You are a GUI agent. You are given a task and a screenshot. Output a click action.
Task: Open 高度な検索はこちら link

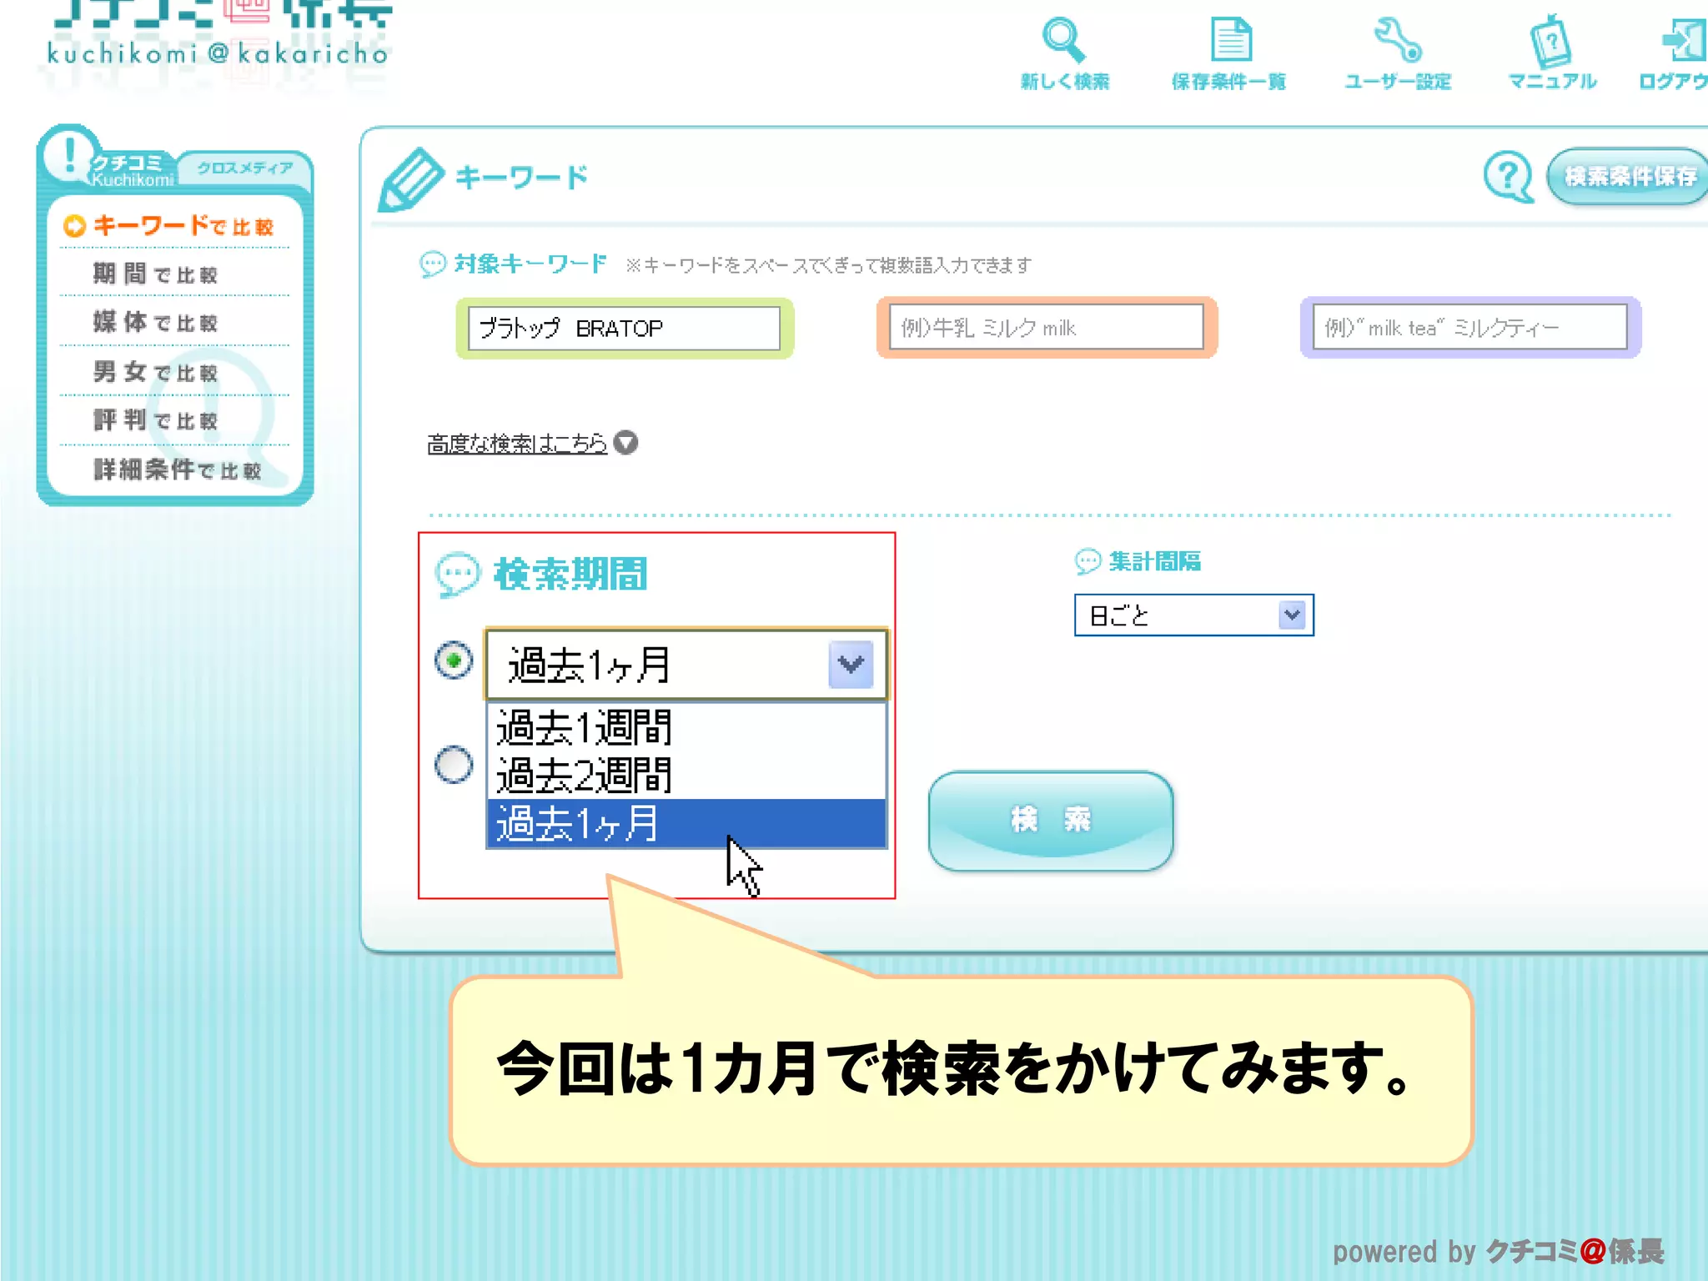pos(517,443)
